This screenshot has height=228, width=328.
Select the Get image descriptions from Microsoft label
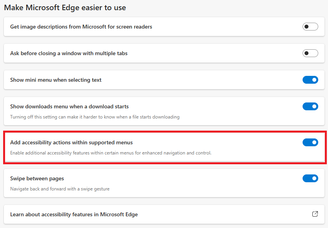81,27
